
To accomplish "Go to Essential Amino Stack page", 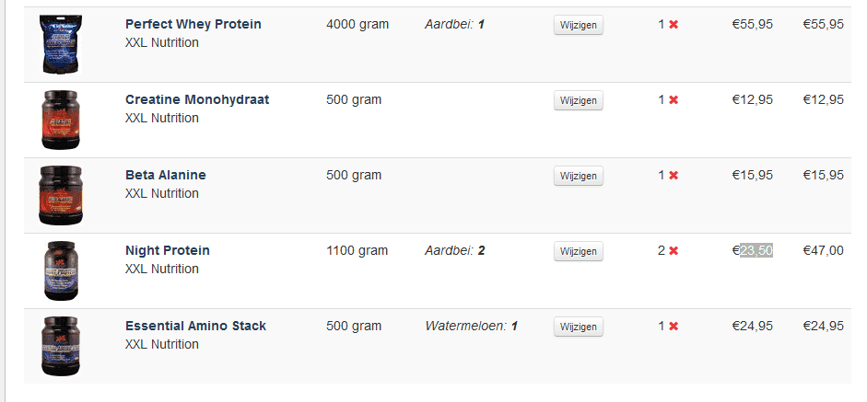I will (195, 326).
